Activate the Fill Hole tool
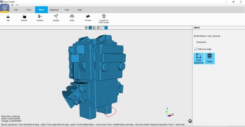Screen dimensions: 245x127 click(x=88, y=18)
